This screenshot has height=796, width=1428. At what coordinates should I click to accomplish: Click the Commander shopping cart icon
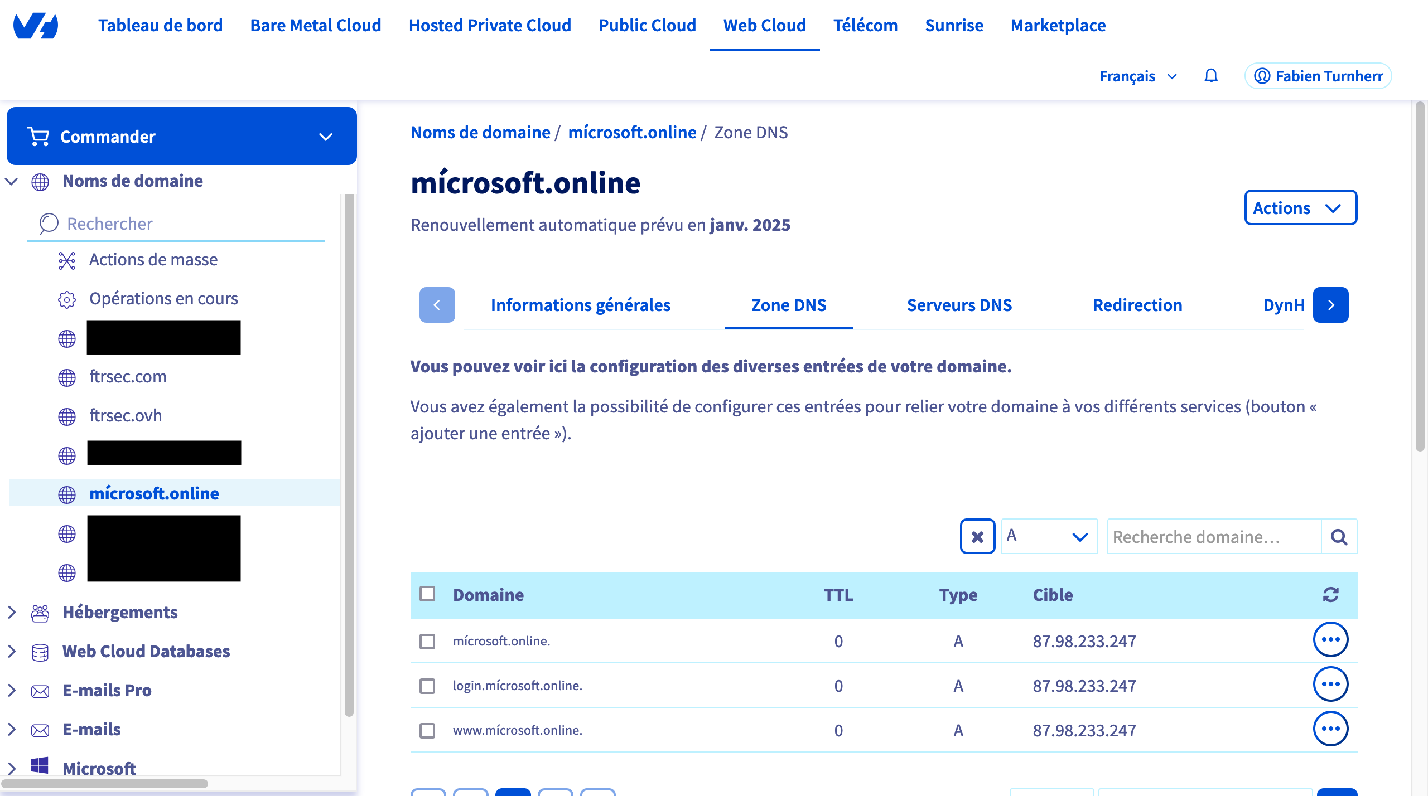[38, 137]
